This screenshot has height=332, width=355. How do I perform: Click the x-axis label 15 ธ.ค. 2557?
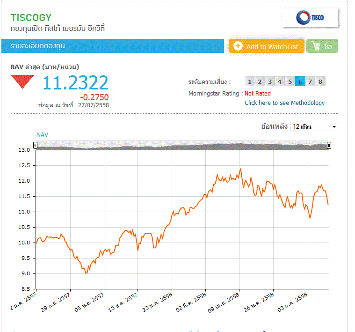tap(123, 302)
